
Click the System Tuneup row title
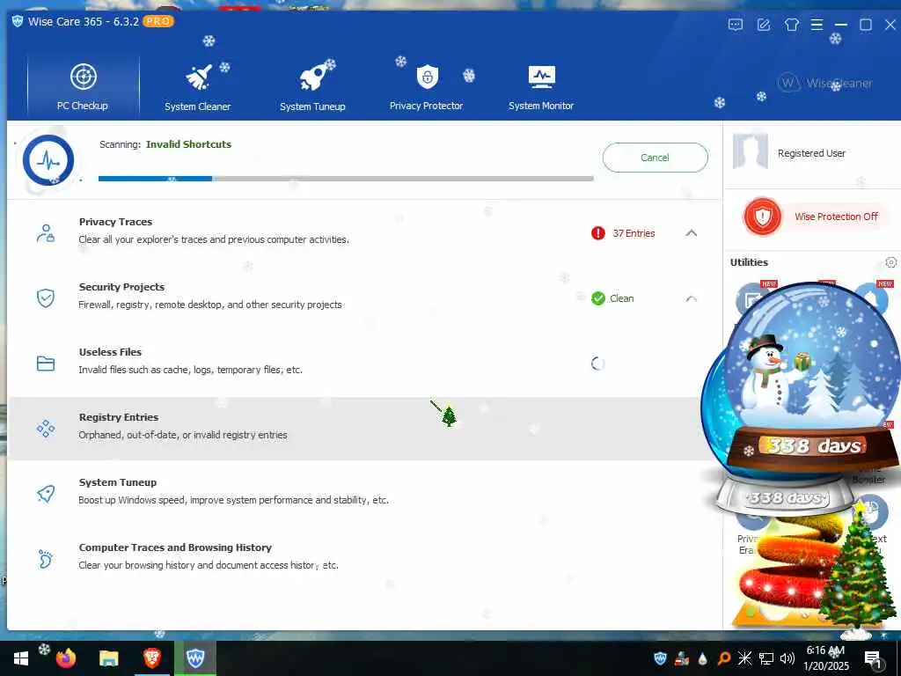(118, 482)
